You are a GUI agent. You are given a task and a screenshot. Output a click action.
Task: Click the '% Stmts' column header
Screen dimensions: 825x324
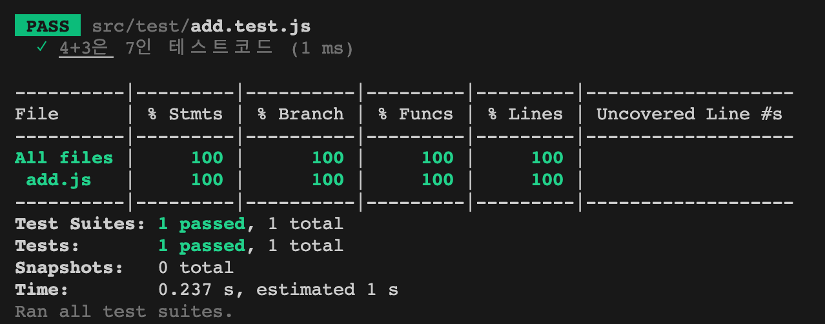(x=185, y=114)
